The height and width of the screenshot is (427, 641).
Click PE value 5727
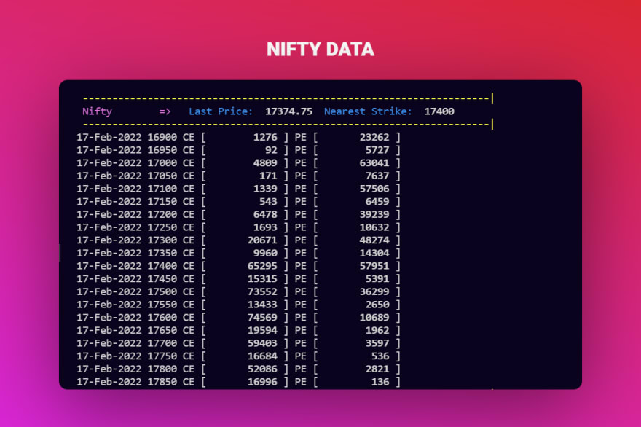(x=377, y=150)
